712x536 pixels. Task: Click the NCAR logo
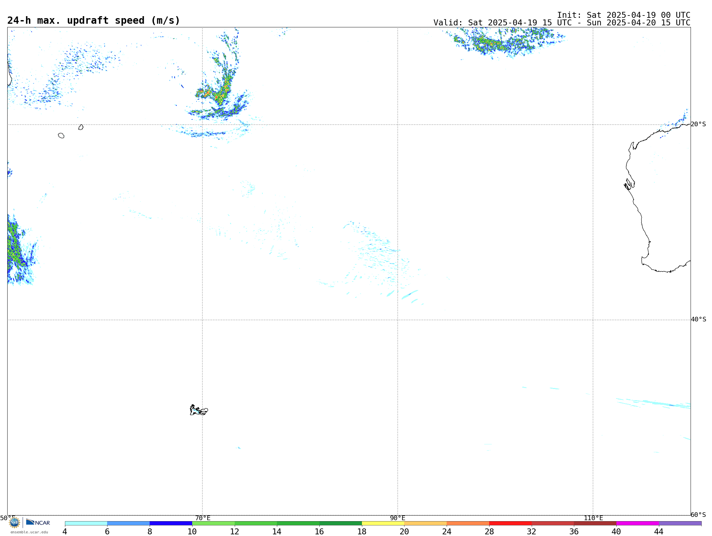pos(38,522)
